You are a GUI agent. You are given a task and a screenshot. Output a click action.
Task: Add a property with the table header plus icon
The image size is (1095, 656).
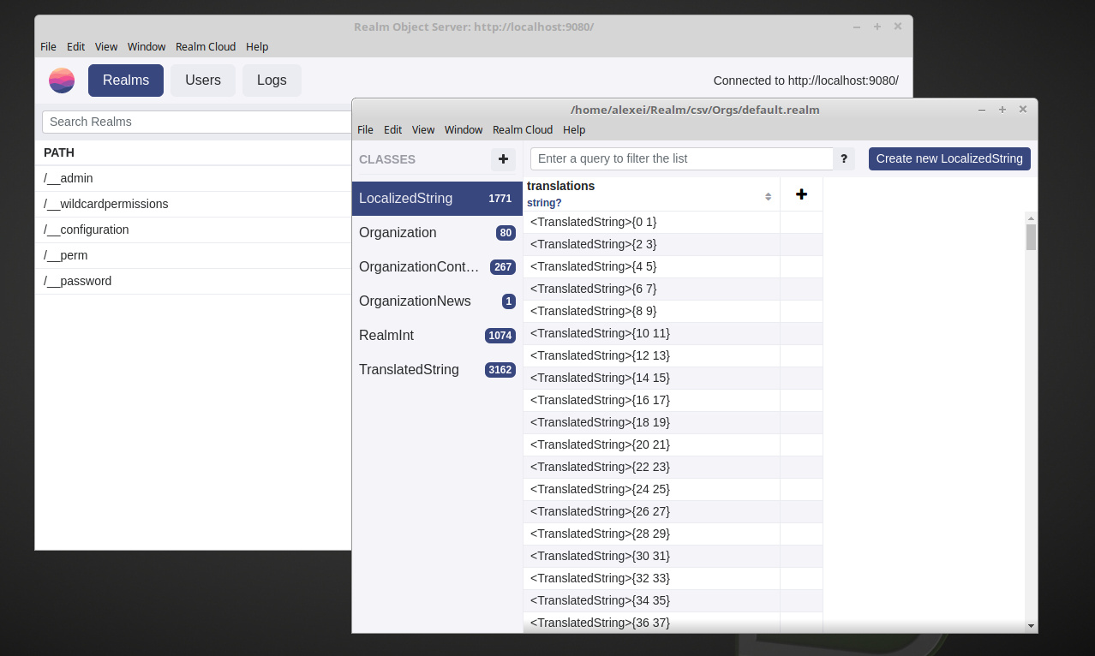click(800, 194)
